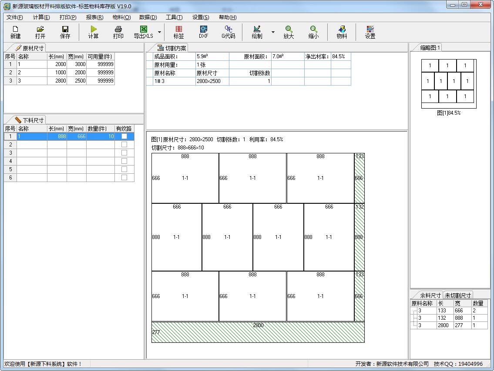Screen dimensions: 494x371
Task: Zoom in with the 放大 icon
Action: pyautogui.click(x=289, y=32)
